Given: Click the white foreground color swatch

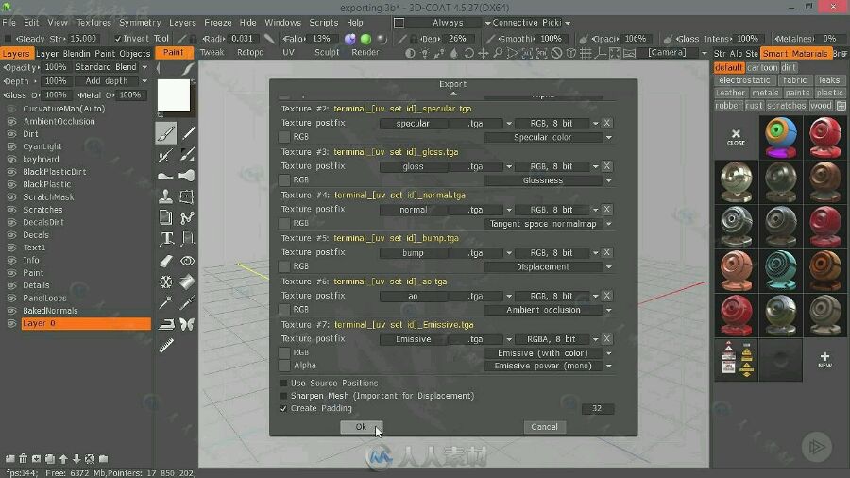Looking at the screenshot, I should [x=174, y=95].
